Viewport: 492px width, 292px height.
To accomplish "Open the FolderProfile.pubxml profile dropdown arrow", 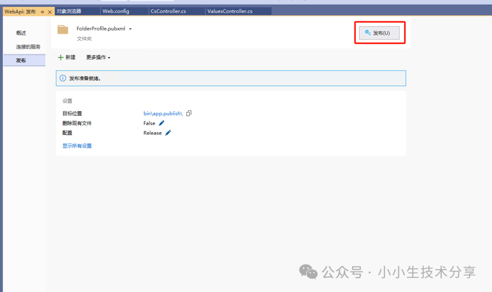I will click(x=130, y=29).
